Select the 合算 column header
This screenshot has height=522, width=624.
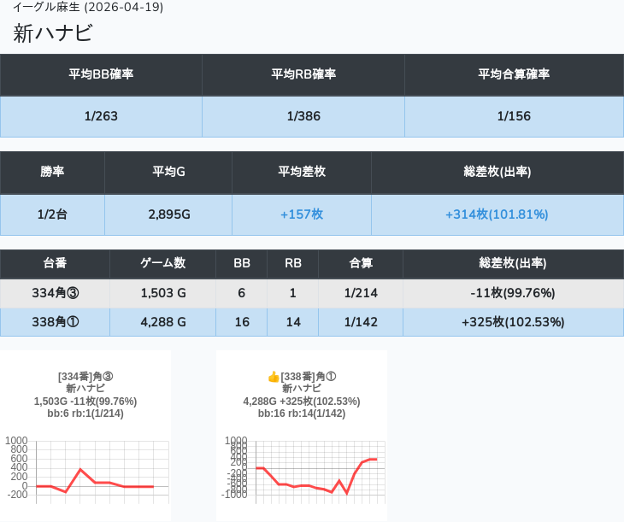[x=361, y=263]
